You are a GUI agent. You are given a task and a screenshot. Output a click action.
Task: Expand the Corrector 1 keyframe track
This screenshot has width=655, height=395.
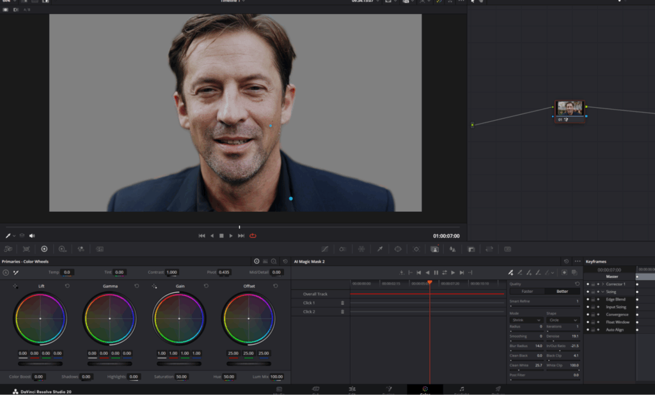pyautogui.click(x=603, y=284)
